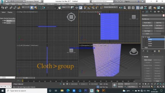Open Schematic View from toolbar
This screenshot has width=165, height=93.
point(145,8)
